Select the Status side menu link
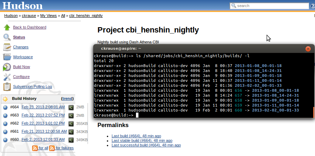 pos(19,37)
